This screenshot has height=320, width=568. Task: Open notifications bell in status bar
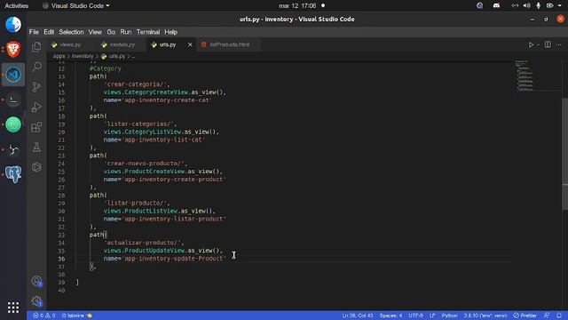[x=559, y=316]
